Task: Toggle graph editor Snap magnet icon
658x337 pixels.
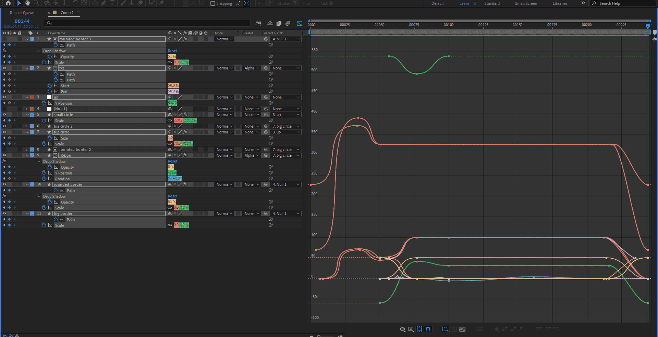Action: [x=428, y=329]
